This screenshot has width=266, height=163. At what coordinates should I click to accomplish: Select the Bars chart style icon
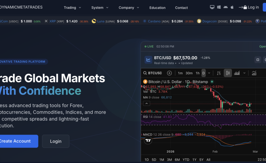pyautogui.click(x=219, y=73)
